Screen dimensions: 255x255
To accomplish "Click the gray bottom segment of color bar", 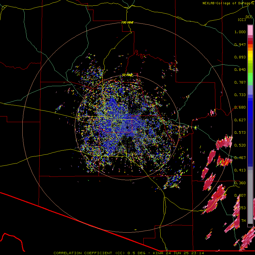I will [x=250, y=197].
